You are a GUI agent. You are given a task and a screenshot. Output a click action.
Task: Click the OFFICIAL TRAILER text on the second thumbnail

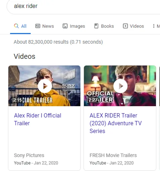pos(100,97)
